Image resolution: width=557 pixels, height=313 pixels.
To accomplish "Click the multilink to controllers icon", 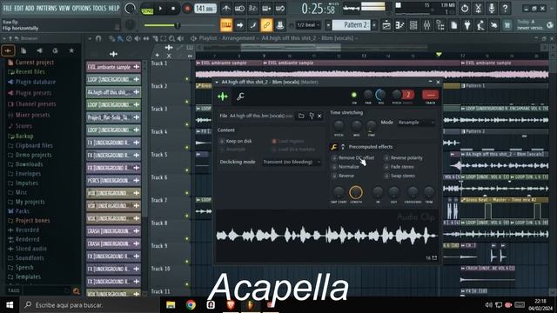I will (x=266, y=25).
